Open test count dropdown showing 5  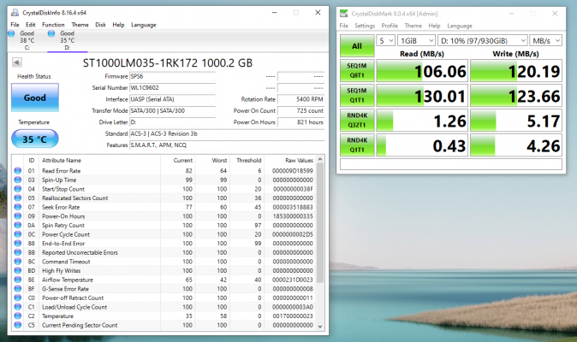[385, 41]
